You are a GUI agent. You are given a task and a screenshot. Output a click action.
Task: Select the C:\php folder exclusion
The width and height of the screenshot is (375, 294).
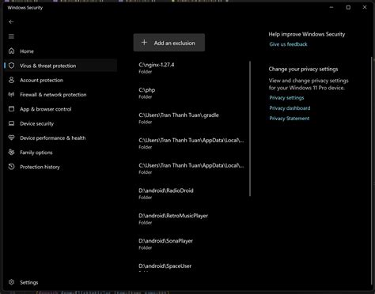click(x=191, y=93)
